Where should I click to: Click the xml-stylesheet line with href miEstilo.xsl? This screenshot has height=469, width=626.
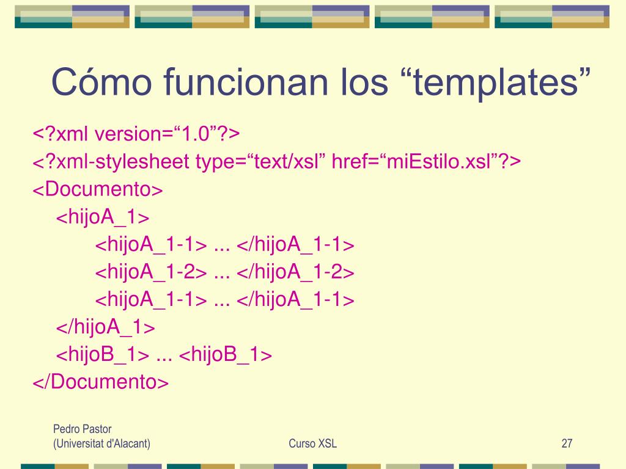[277, 161]
